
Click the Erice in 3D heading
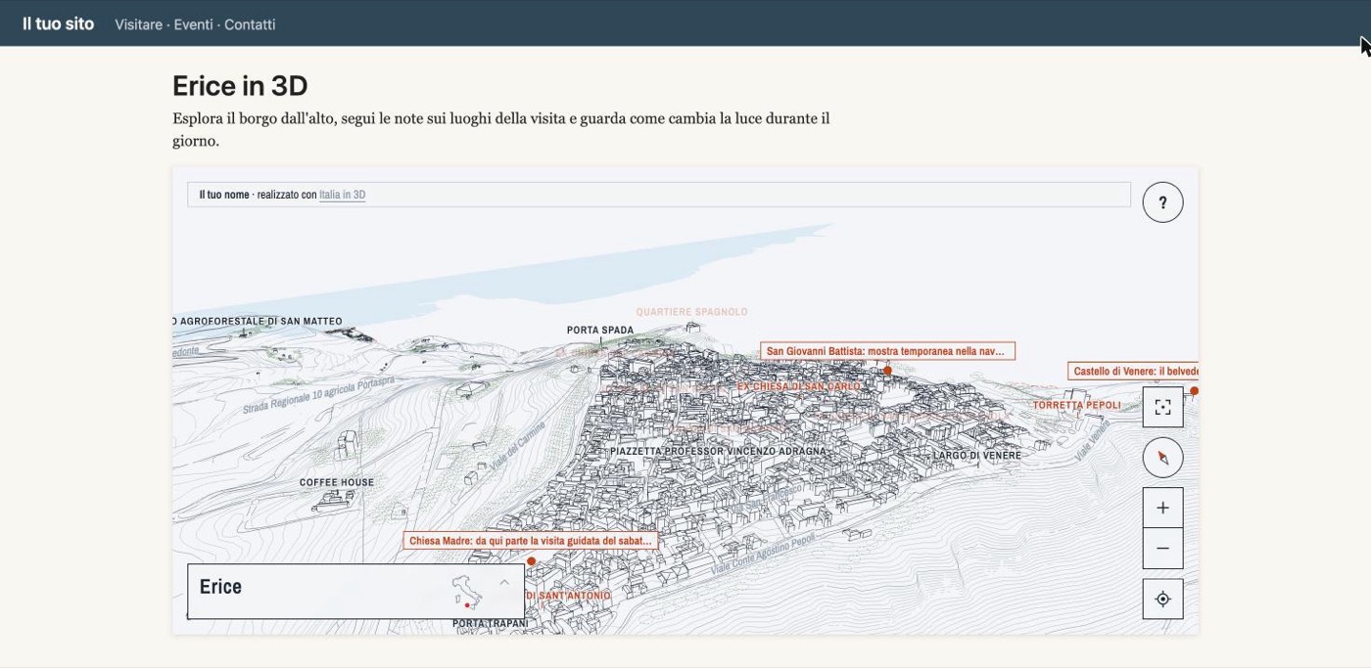click(x=240, y=86)
